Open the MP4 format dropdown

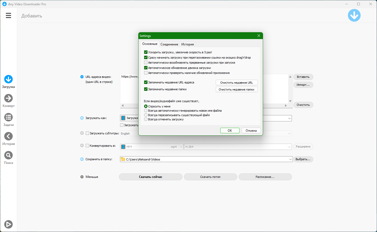[181, 147]
